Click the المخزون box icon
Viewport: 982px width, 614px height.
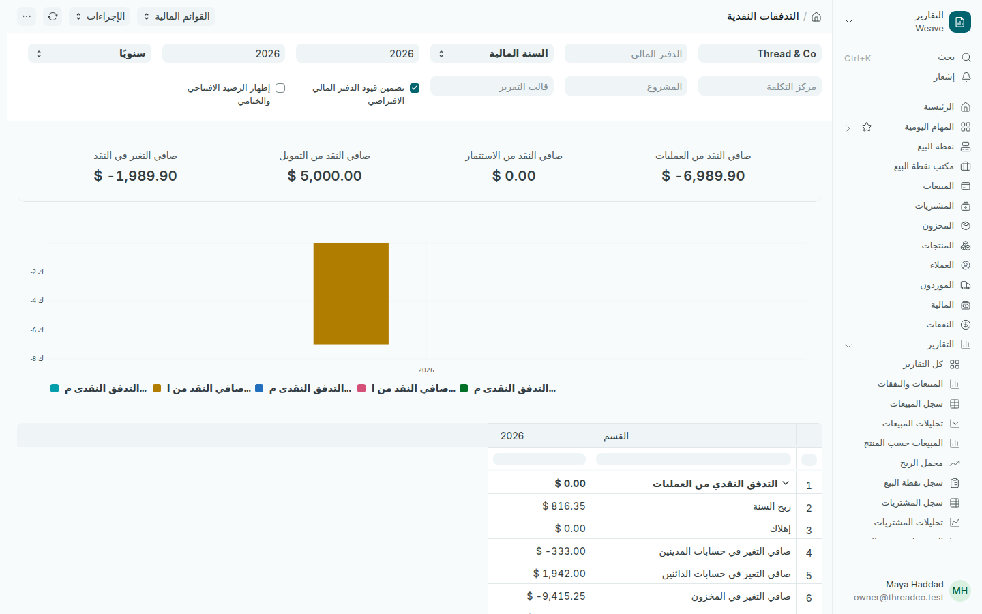966,226
